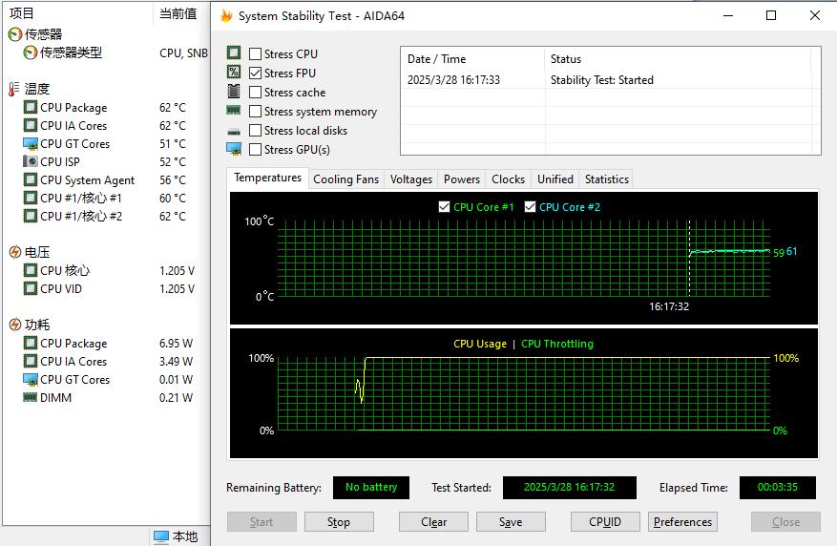Click the Elapsed Time value 00:03:35
Screen dimensions: 837x546
point(778,487)
